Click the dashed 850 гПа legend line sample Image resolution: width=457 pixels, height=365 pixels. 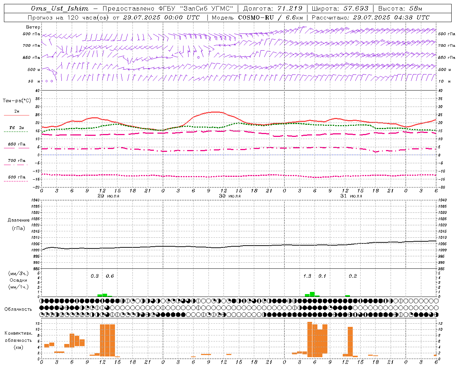click(16, 148)
